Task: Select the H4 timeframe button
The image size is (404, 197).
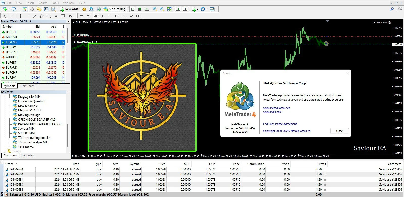Action: click(x=117, y=16)
